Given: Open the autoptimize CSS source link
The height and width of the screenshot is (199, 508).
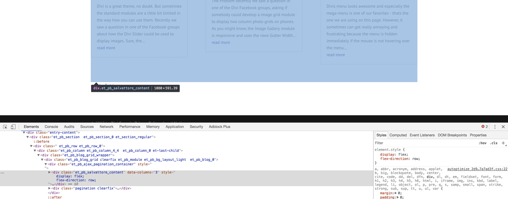Looking at the screenshot, I should (x=477, y=169).
